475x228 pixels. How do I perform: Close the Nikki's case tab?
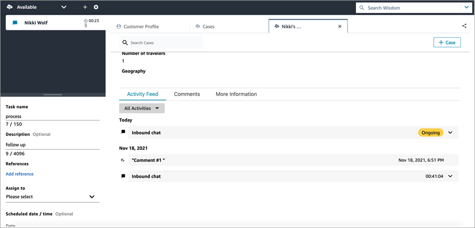339,27
